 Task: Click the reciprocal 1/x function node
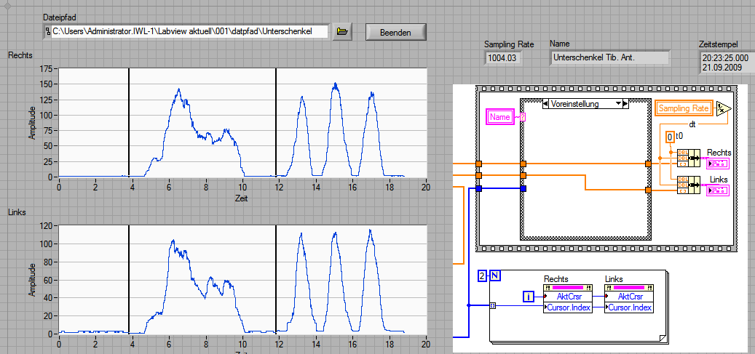click(x=723, y=109)
